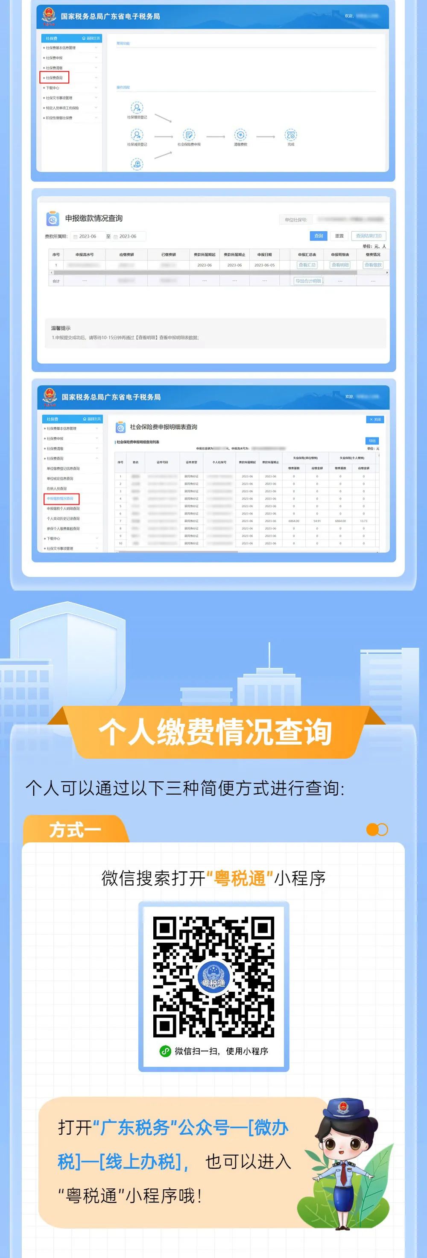Screen dimensions: 427x1258
Task: Click the blue 查询 button
Action: coord(319,236)
